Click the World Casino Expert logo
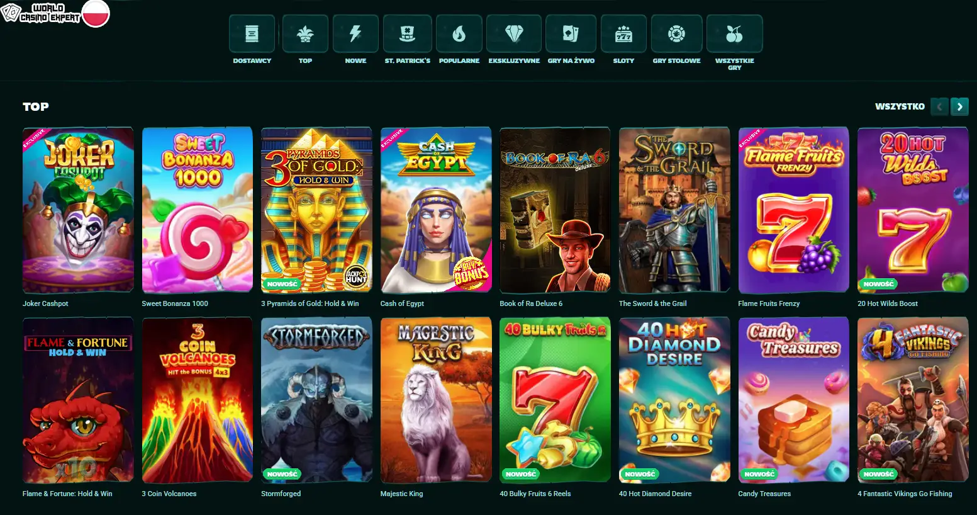This screenshot has height=515, width=977. 42,13
